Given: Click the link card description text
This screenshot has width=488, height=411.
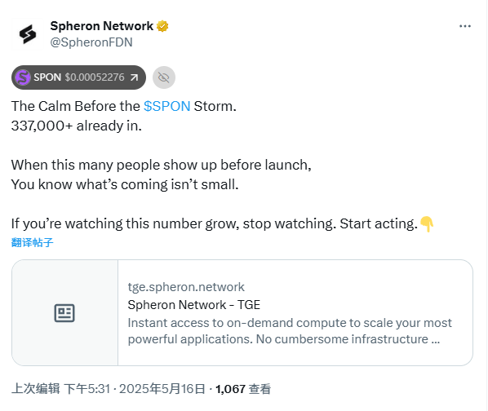Looking at the screenshot, I should pos(290,331).
